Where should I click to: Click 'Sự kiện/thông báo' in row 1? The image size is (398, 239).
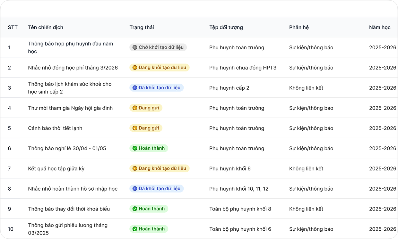tap(311, 47)
